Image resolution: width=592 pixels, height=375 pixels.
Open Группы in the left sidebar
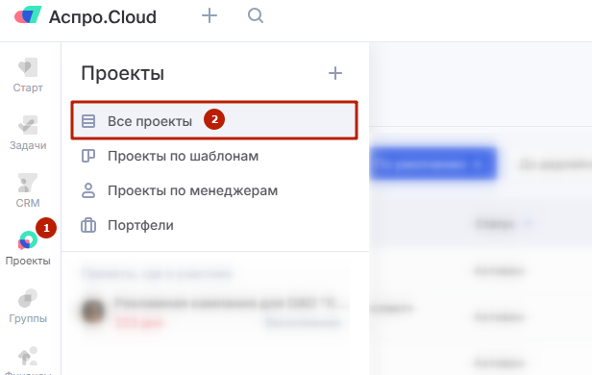pyautogui.click(x=28, y=306)
